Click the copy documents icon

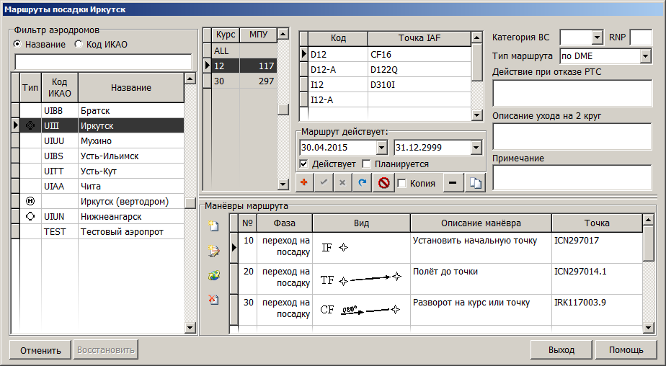pos(475,183)
